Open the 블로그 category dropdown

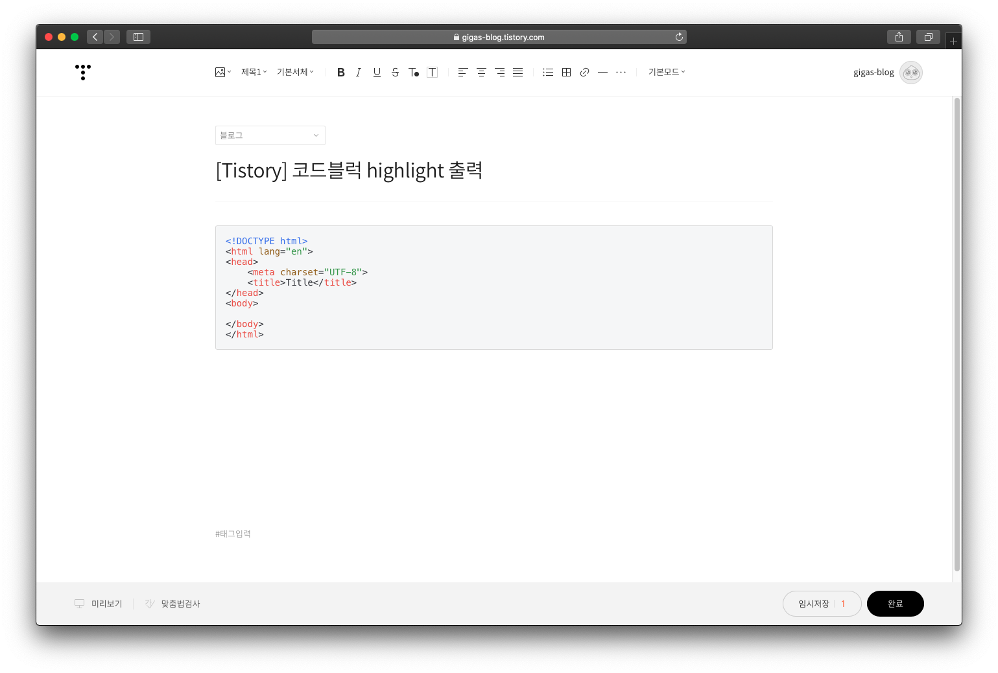[x=270, y=135]
